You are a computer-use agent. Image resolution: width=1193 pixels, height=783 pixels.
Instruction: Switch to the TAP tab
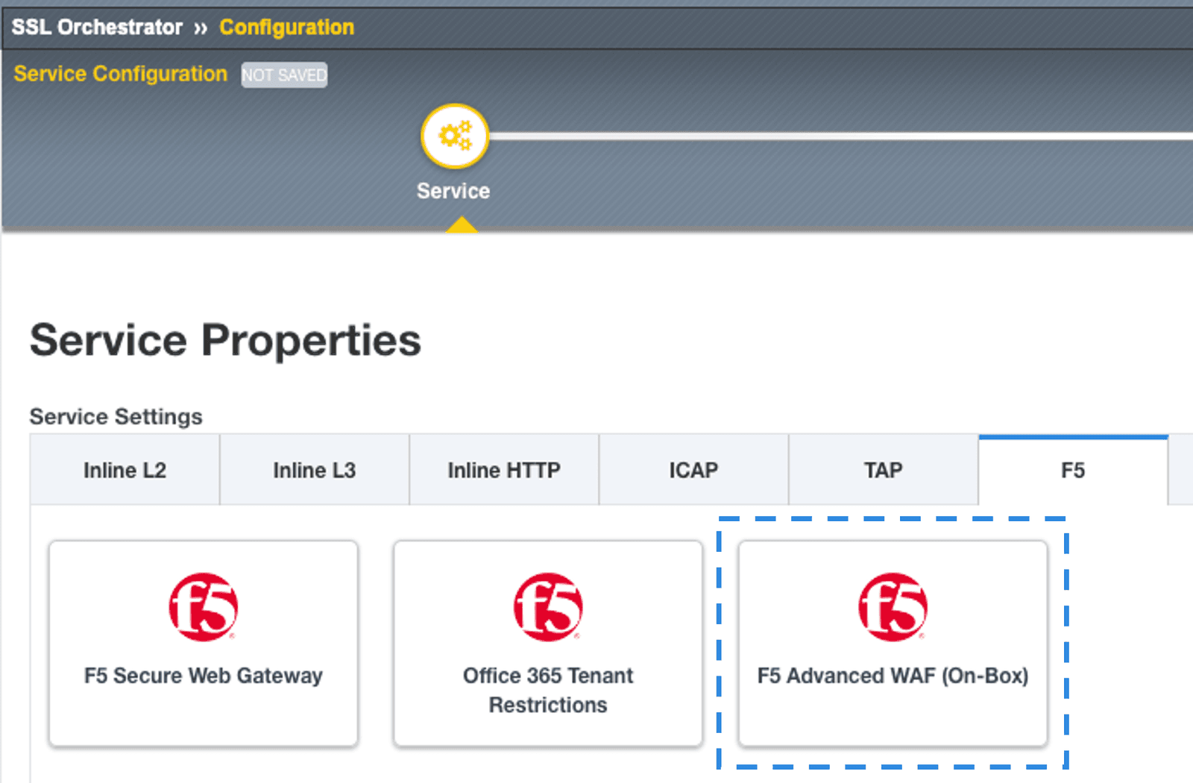coord(883,470)
